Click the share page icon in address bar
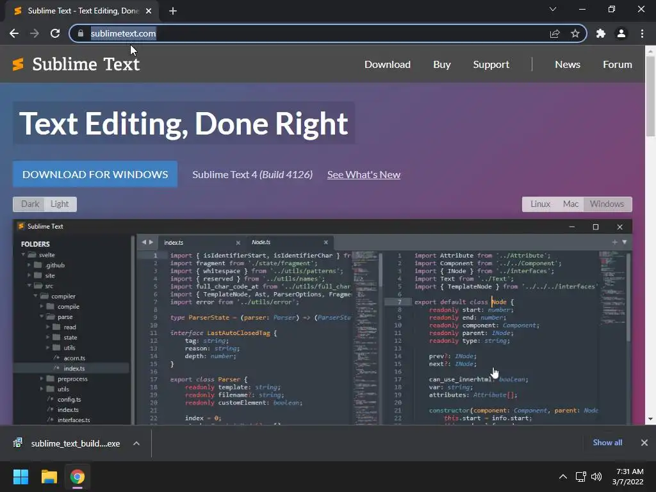The image size is (656, 492). click(x=555, y=33)
